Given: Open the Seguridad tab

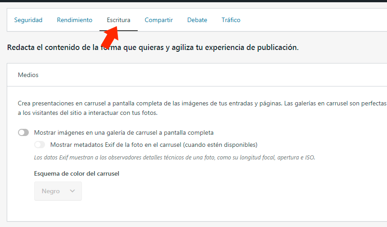Looking at the screenshot, I should click(x=28, y=20).
